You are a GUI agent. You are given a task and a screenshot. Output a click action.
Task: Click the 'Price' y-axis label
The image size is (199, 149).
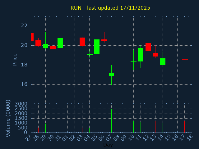click(x=15, y=59)
